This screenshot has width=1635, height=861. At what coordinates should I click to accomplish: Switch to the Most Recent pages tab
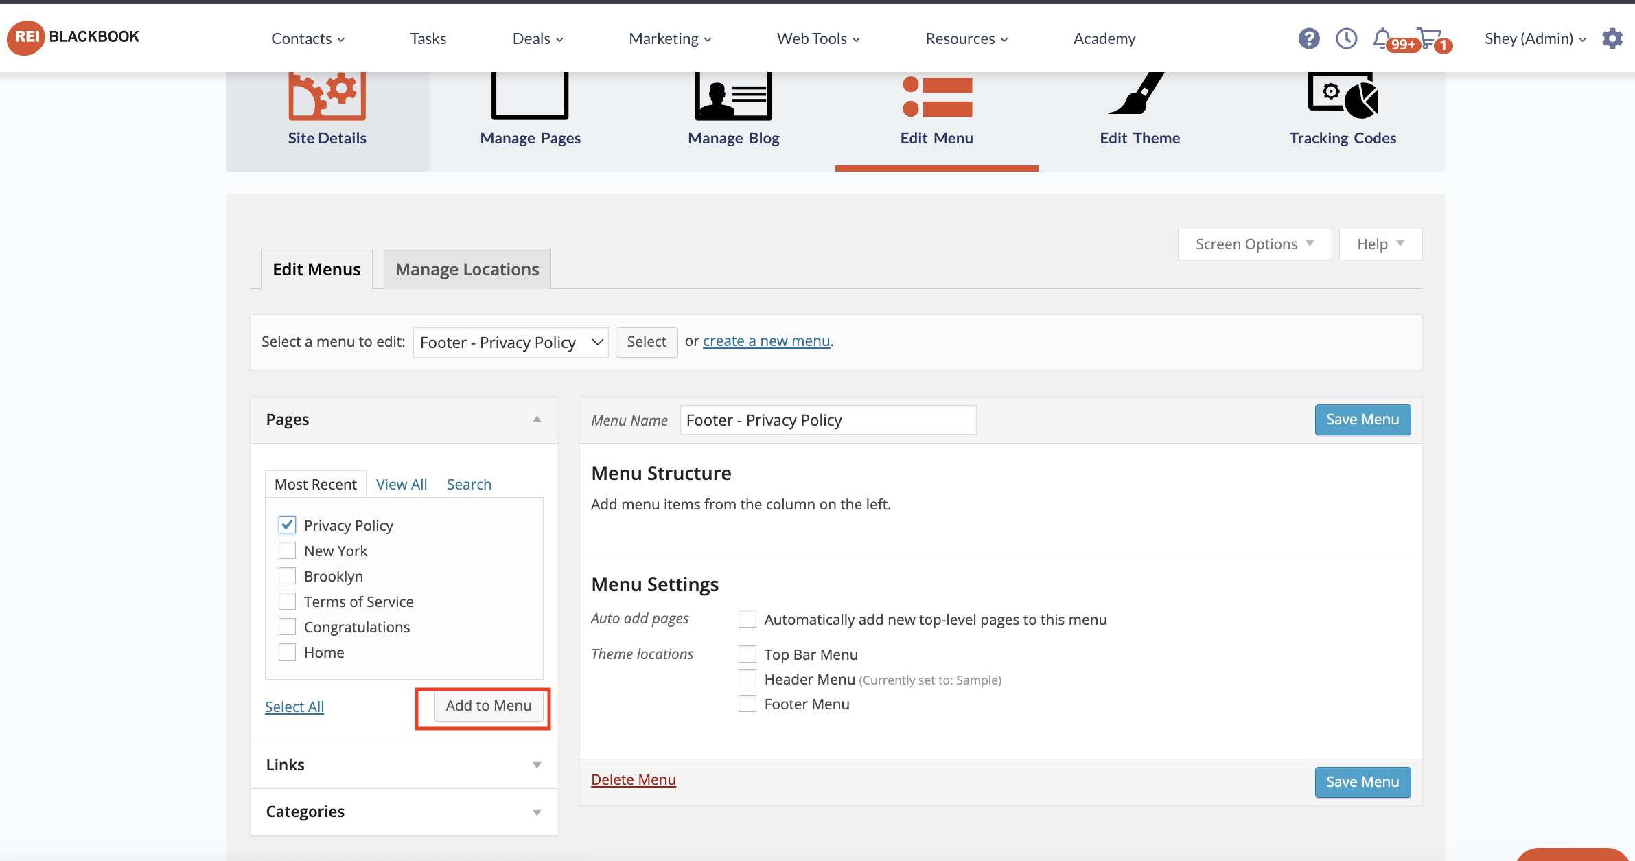click(x=315, y=484)
